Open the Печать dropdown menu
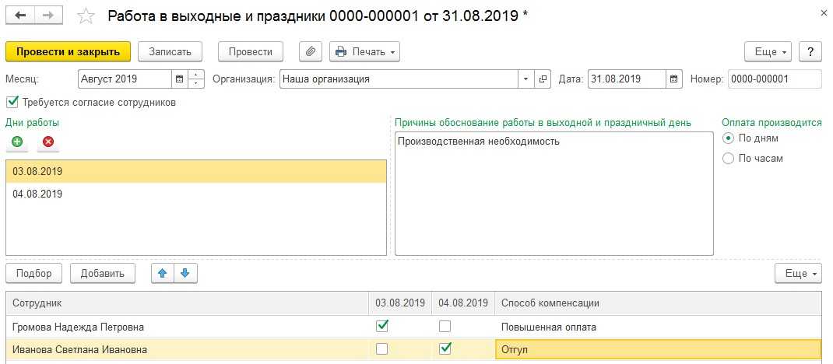 [364, 52]
